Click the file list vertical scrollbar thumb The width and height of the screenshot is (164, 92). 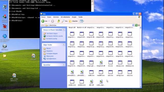tap(140, 69)
